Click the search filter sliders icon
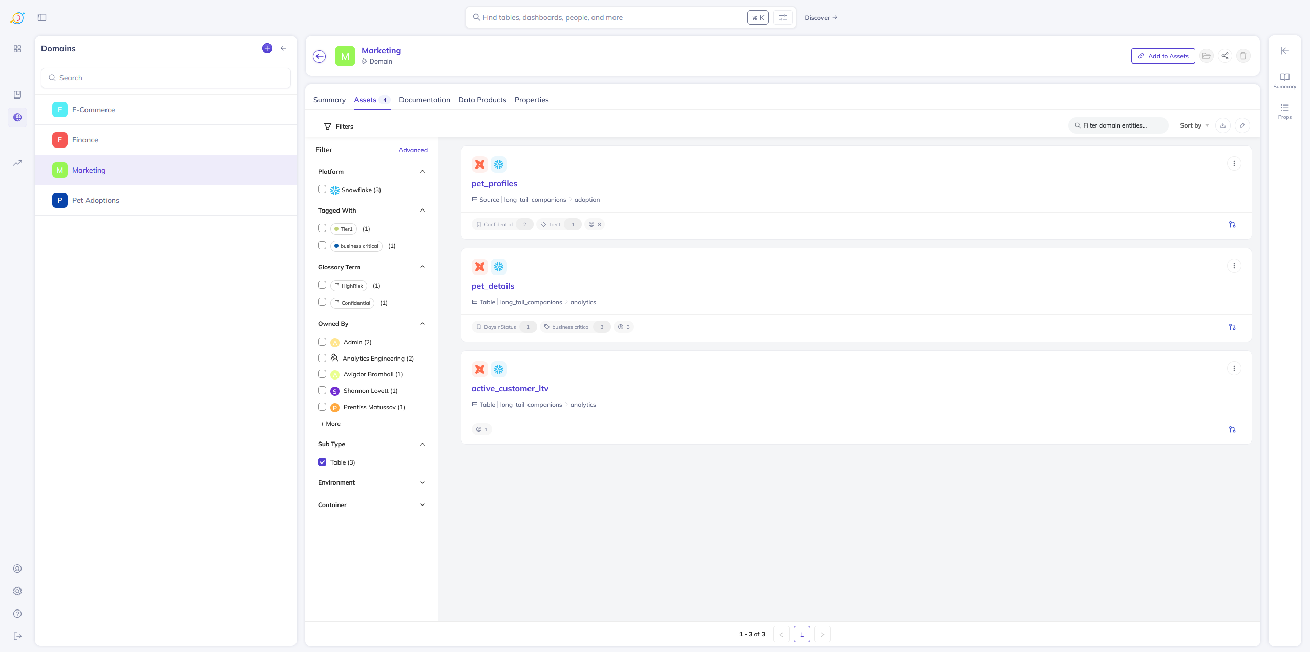This screenshot has height=652, width=1310. point(783,17)
